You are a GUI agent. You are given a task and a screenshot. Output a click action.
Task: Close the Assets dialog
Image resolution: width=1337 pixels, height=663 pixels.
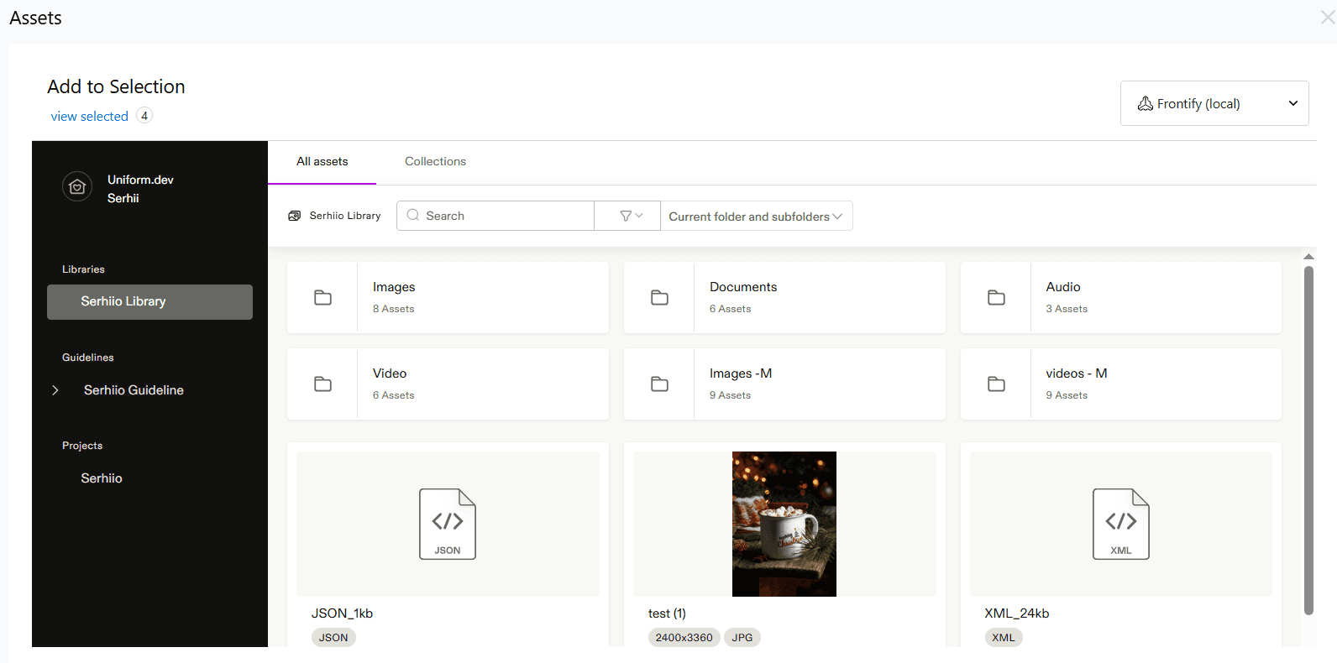(x=1327, y=18)
